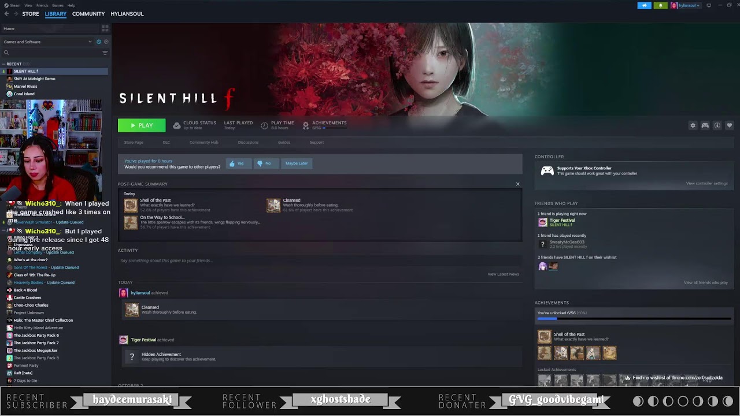Open Tiger Festival avatar in activity feed
740x416 pixels.
(x=123, y=340)
